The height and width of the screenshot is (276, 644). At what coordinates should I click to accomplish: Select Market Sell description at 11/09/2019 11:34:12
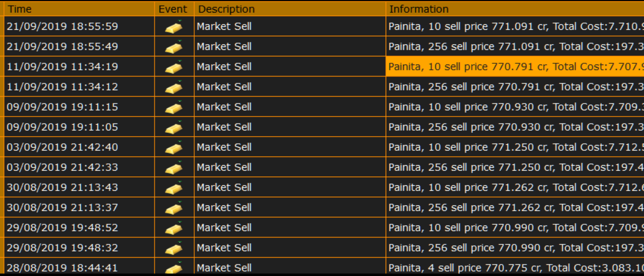click(x=290, y=87)
